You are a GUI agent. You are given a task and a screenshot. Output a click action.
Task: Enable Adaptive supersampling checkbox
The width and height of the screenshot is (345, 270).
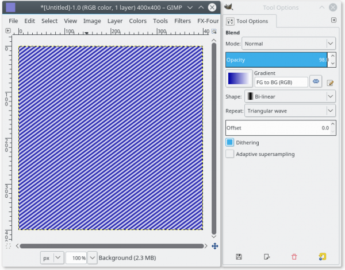point(229,154)
